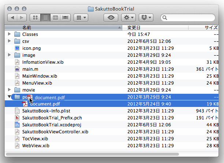The height and width of the screenshot is (163, 224).
Task: Collapse the pdf folder
Action: pos(9,97)
